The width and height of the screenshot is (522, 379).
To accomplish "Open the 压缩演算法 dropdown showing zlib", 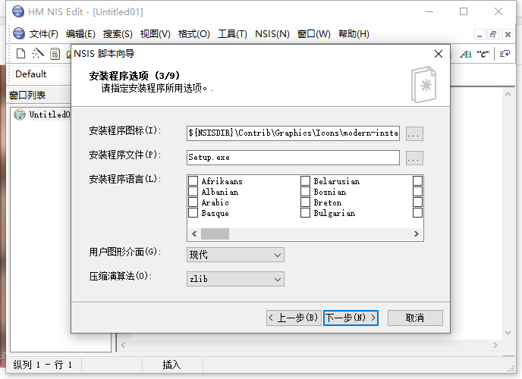I will pyautogui.click(x=235, y=279).
